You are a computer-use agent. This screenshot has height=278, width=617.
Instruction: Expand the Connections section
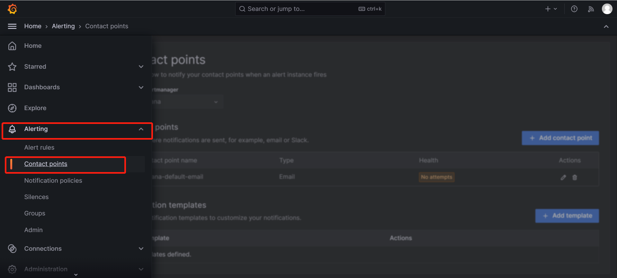pos(141,249)
